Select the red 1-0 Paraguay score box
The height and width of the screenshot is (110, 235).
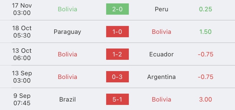point(117,32)
